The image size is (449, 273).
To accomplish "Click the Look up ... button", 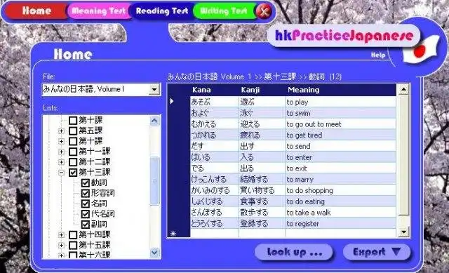I will point(294,252).
